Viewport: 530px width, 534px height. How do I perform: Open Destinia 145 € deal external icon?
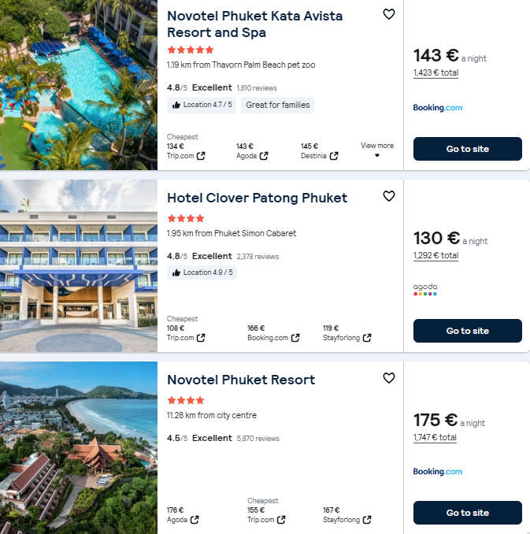(334, 156)
